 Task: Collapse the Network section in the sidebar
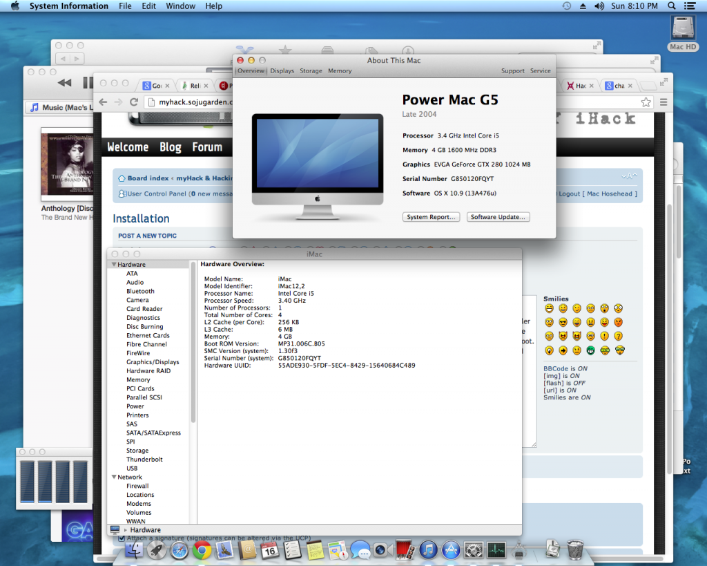pyautogui.click(x=115, y=476)
